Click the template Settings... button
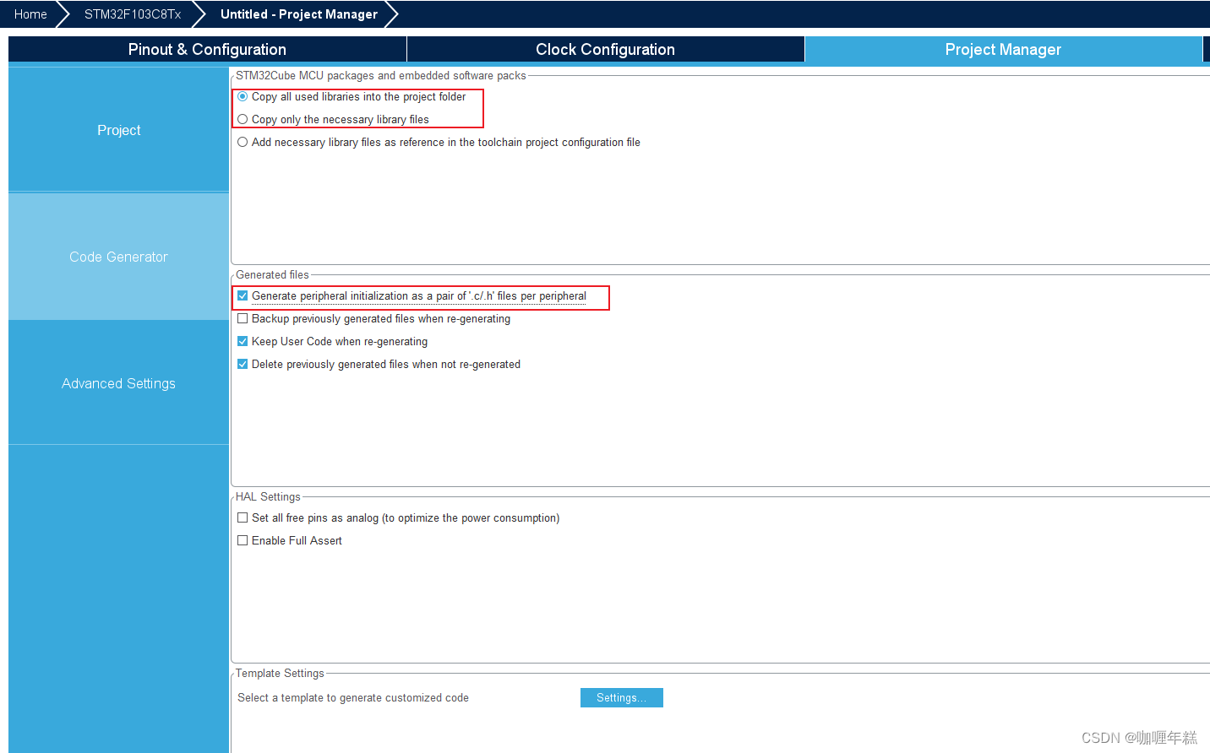 pyautogui.click(x=622, y=698)
